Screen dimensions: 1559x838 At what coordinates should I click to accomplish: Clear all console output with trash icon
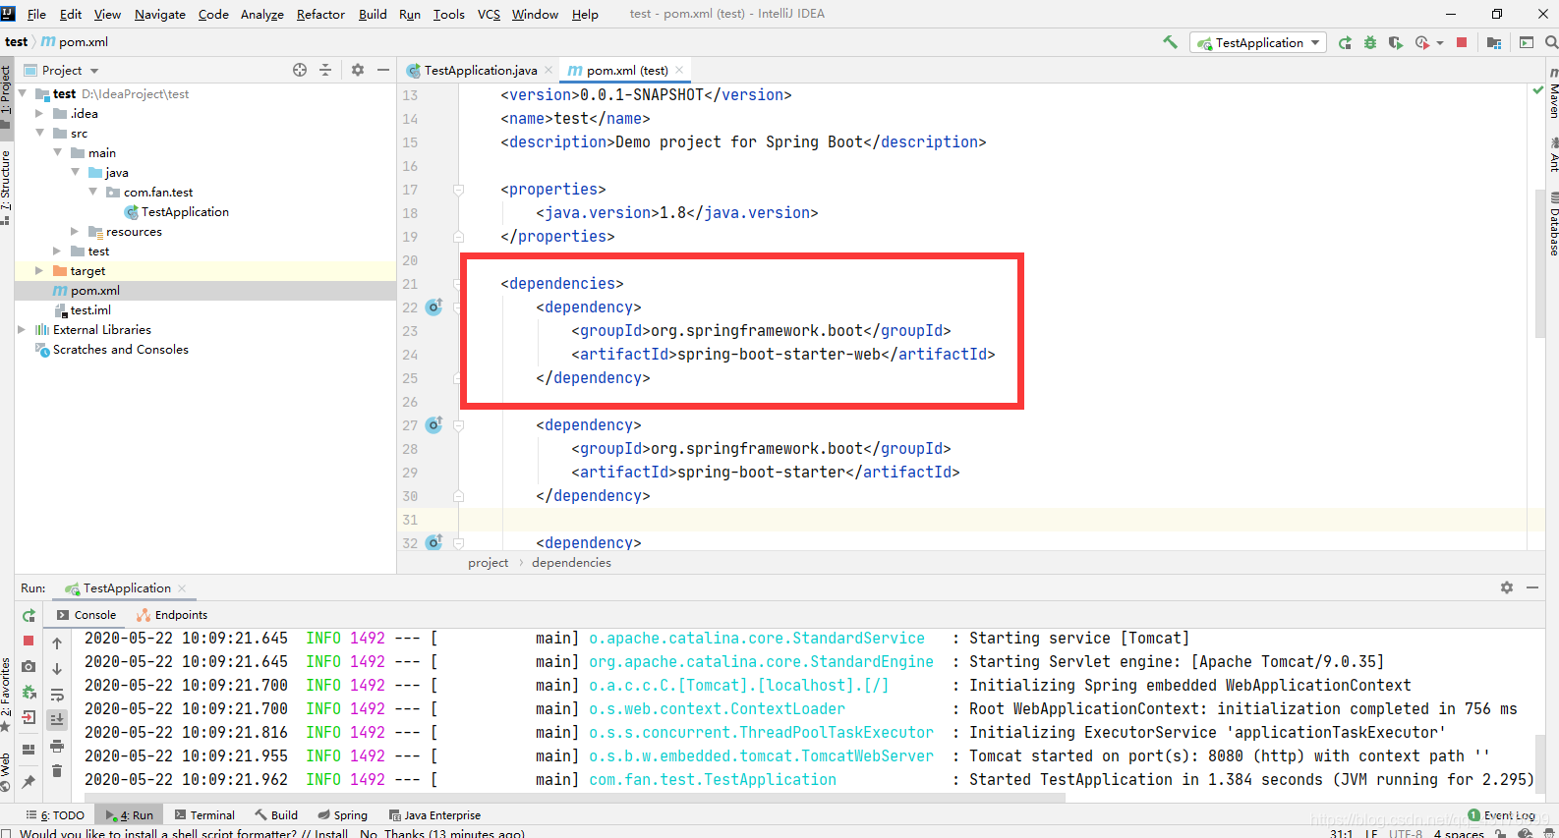(57, 771)
